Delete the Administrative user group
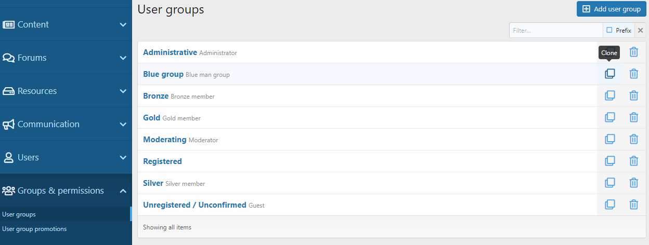649x245 pixels. (633, 52)
